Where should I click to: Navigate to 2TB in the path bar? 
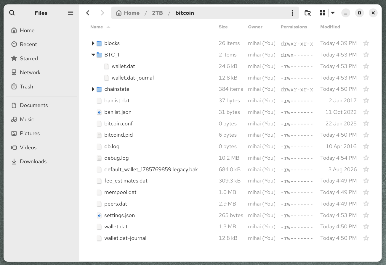coord(157,13)
